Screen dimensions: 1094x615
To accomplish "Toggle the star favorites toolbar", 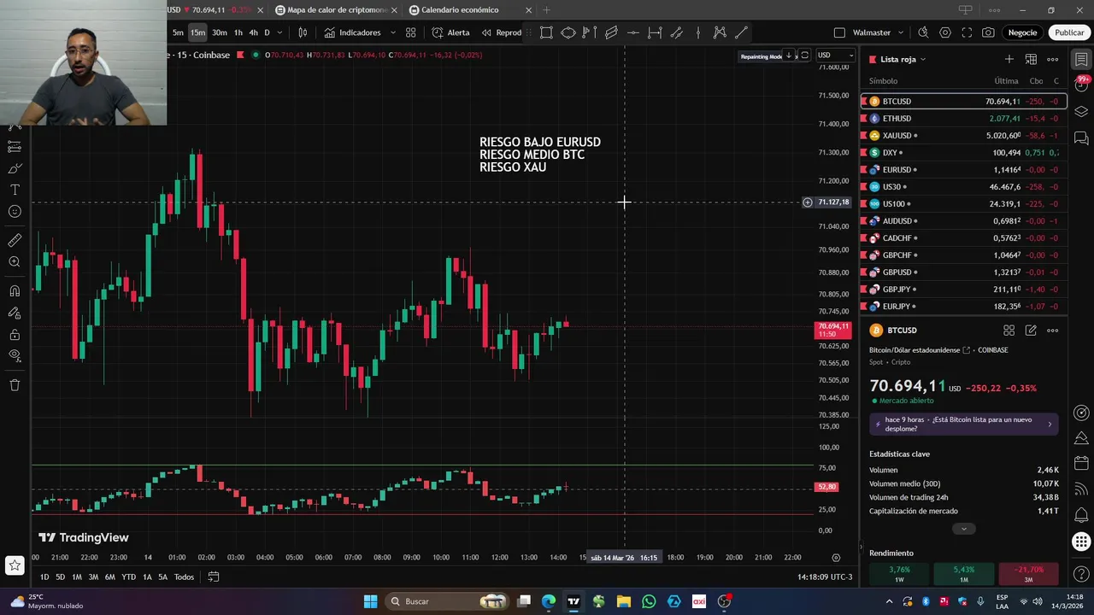I will 15,565.
